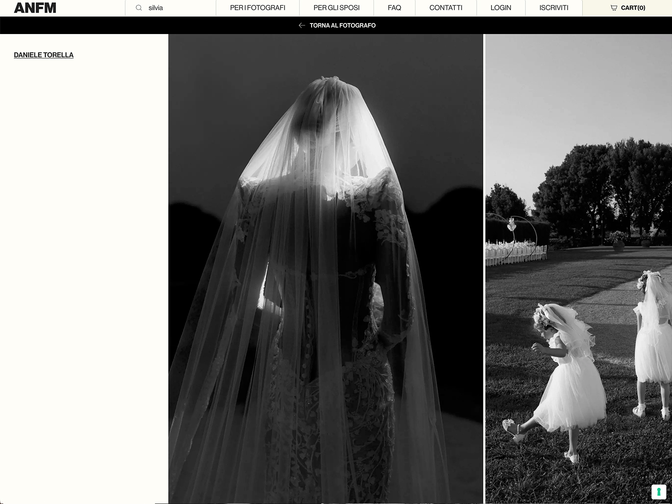672x504 pixels.
Task: Open the veiled bride photo
Action: (325, 269)
